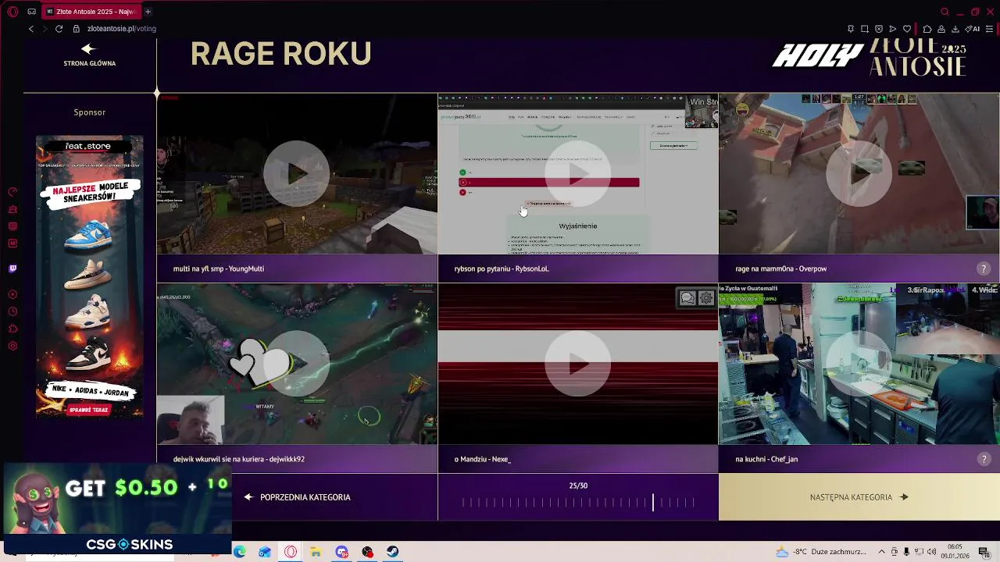Open volume control in system tray
The height and width of the screenshot is (562, 1000).
tap(931, 552)
